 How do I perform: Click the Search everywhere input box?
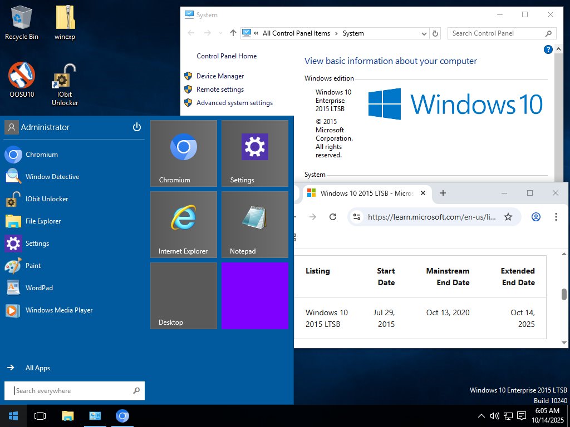pyautogui.click(x=75, y=391)
